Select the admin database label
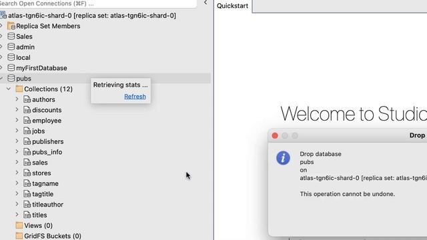Screen dimensions: 427x240 click(x=25, y=47)
